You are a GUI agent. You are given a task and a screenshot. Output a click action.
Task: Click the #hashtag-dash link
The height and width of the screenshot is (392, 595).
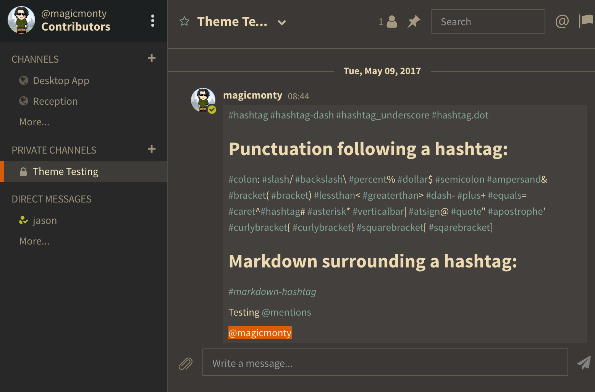tap(302, 115)
